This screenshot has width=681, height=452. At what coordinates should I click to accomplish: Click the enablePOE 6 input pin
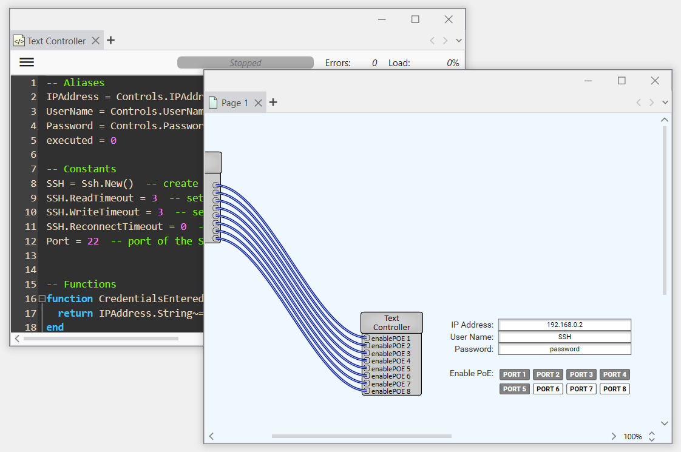pos(367,376)
